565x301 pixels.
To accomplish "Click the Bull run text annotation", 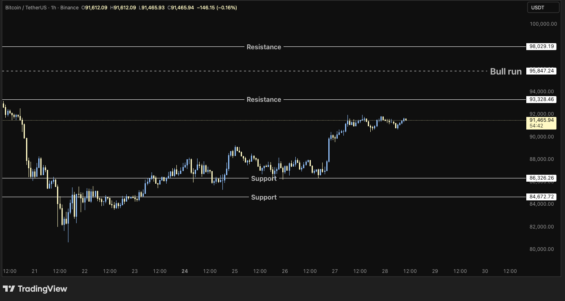I will pyautogui.click(x=505, y=71).
